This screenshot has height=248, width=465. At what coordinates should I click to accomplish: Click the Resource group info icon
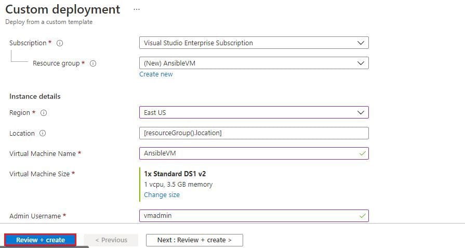coord(93,63)
